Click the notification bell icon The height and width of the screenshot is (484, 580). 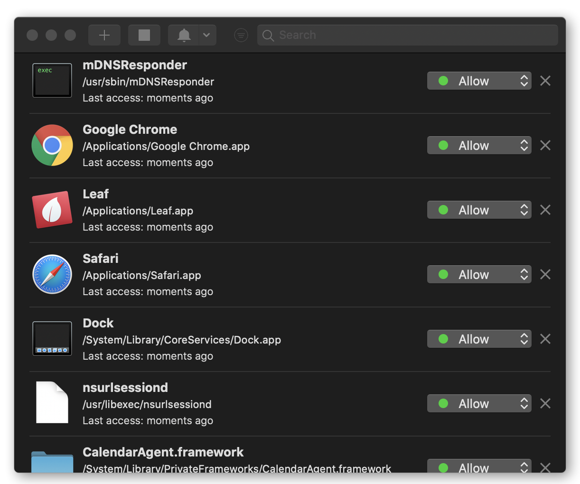[x=184, y=35]
